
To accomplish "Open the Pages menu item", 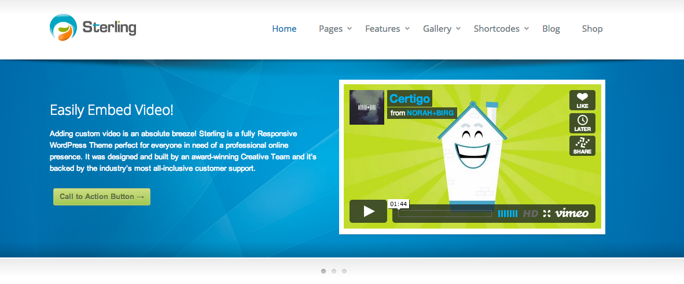I will tap(330, 29).
